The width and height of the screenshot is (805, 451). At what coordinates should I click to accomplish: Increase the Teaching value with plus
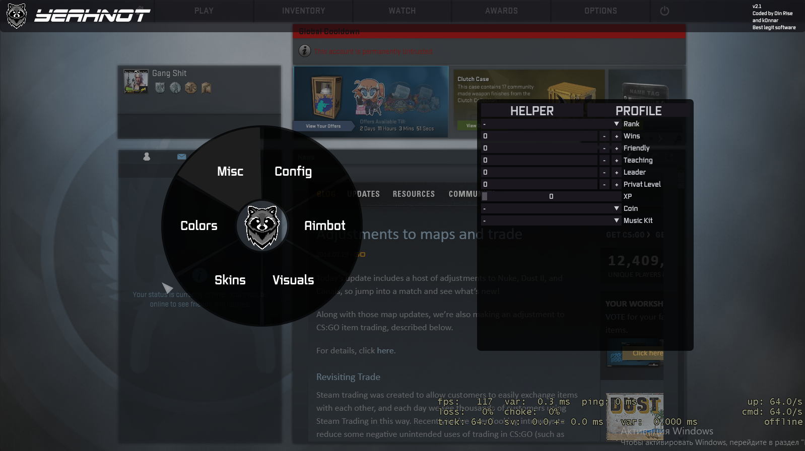617,160
